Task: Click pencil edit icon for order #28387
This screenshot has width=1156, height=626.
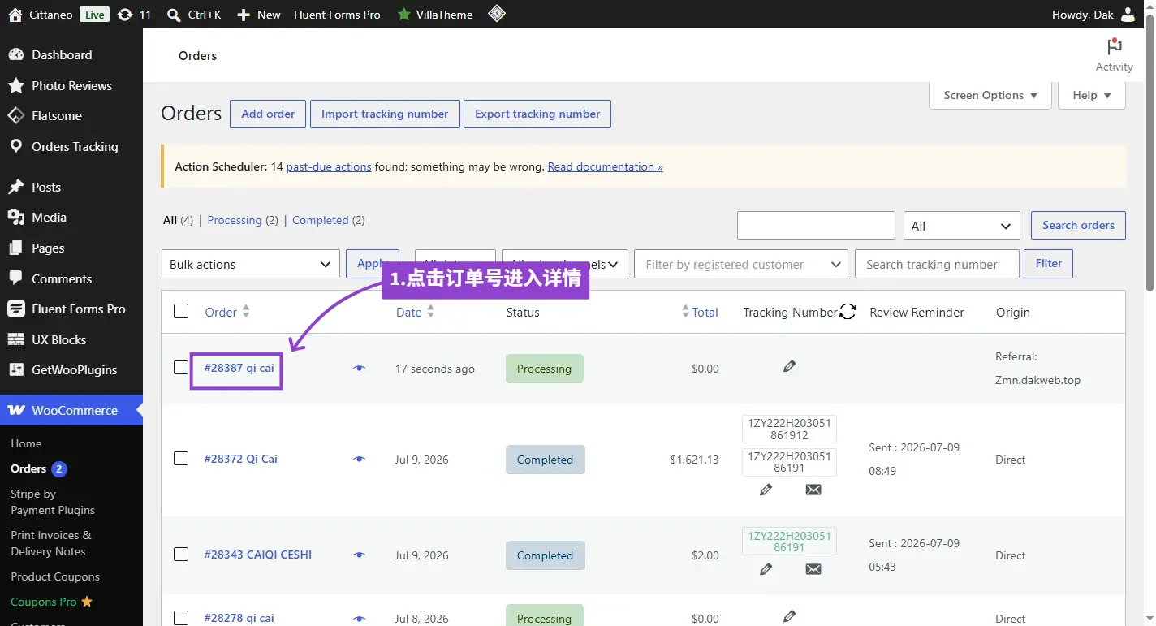Action: point(789,367)
